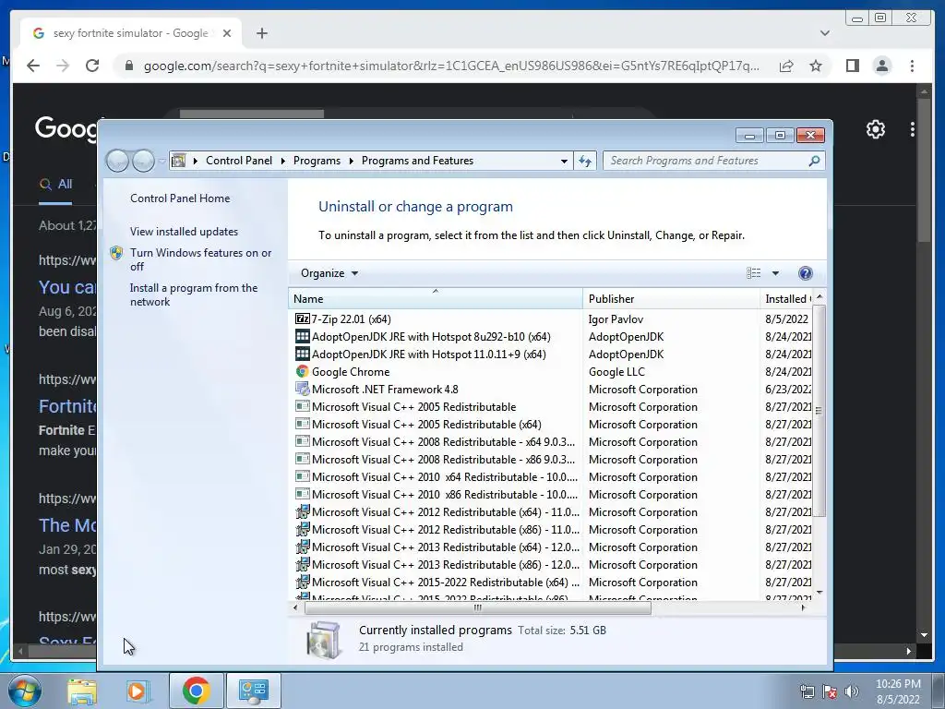Screen dimensions: 945x709
Task: Select the All tab in Google results
Action: [x=55, y=185]
